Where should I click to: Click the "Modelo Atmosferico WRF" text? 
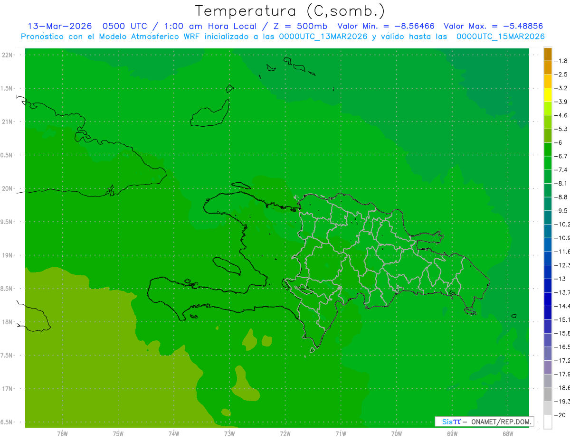click(x=148, y=37)
